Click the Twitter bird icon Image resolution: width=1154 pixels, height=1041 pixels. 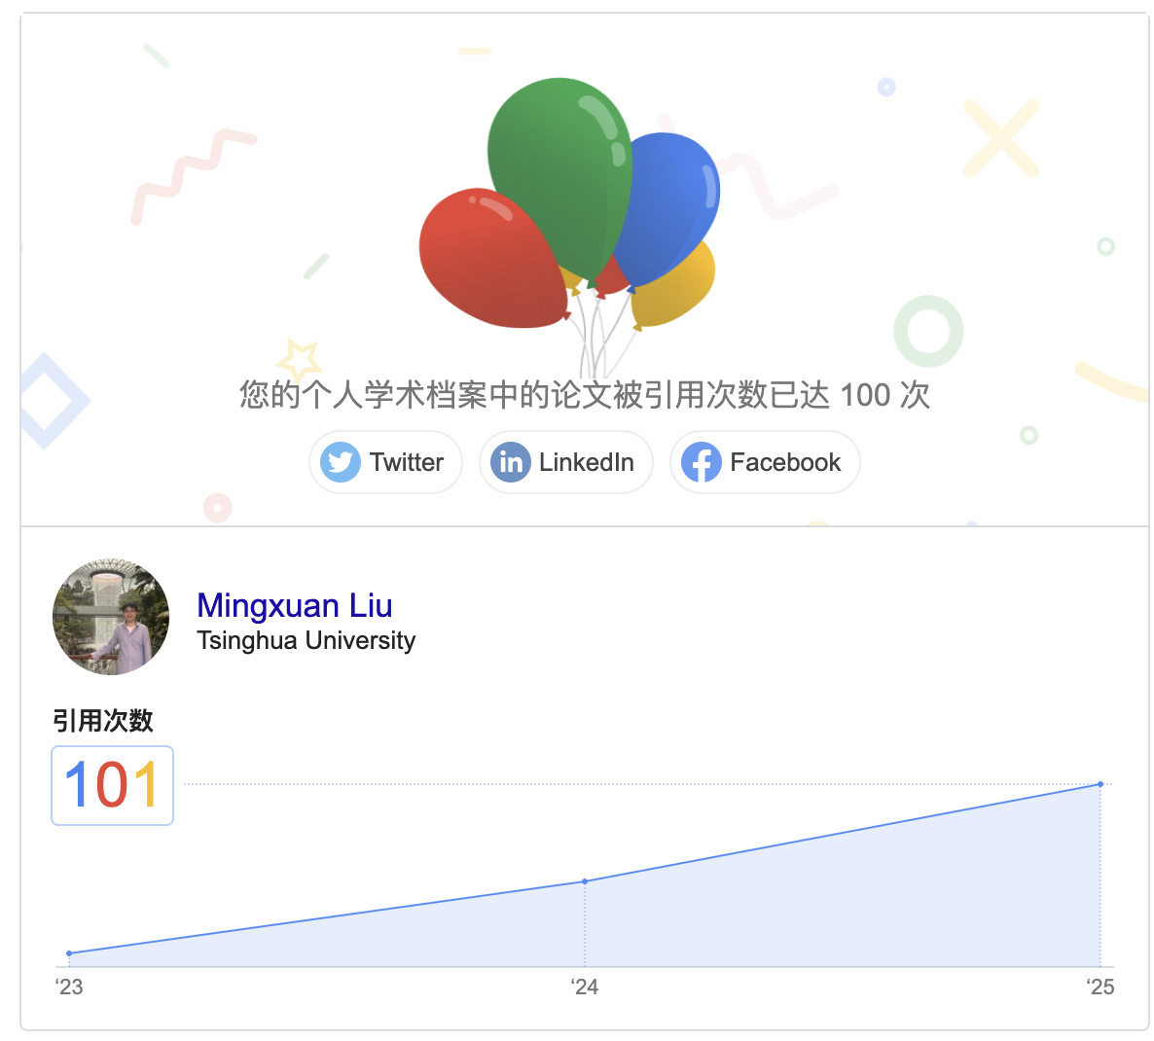click(x=340, y=462)
